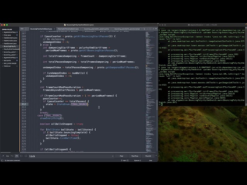Close FadeElement.java in Open Files sidebar
247x185 pixels.
(3, 44)
